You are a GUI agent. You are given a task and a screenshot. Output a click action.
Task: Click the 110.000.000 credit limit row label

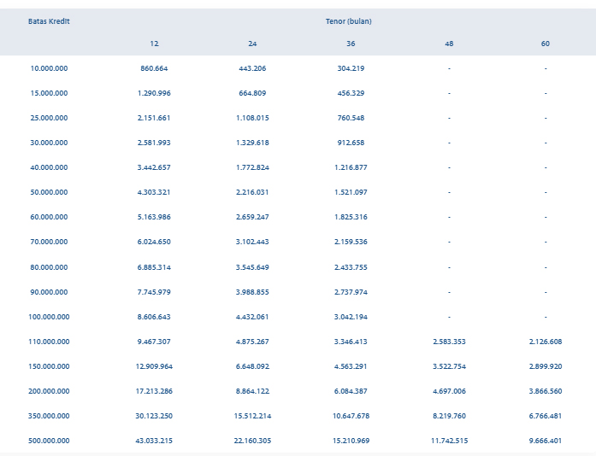(49, 342)
